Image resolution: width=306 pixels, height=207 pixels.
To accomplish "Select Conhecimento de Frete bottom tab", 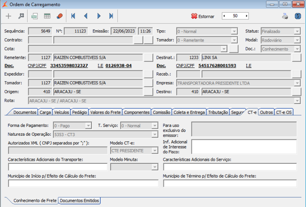I will pyautogui.click(x=35, y=200).
